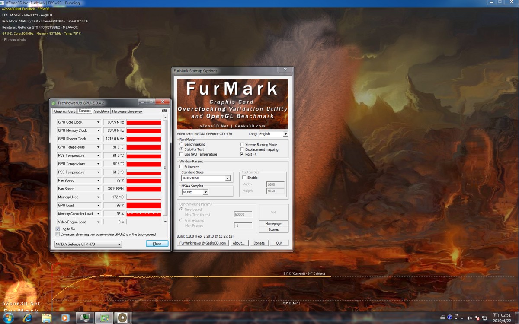Switch to Validation tab
This screenshot has width=519, height=324.
101,111
